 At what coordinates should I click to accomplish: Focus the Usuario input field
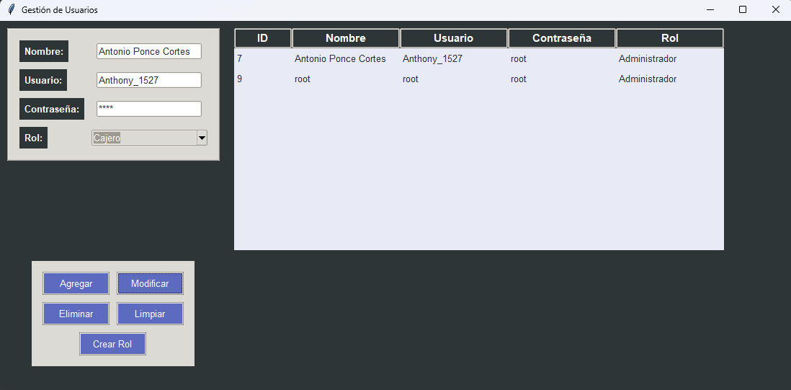pyautogui.click(x=149, y=80)
